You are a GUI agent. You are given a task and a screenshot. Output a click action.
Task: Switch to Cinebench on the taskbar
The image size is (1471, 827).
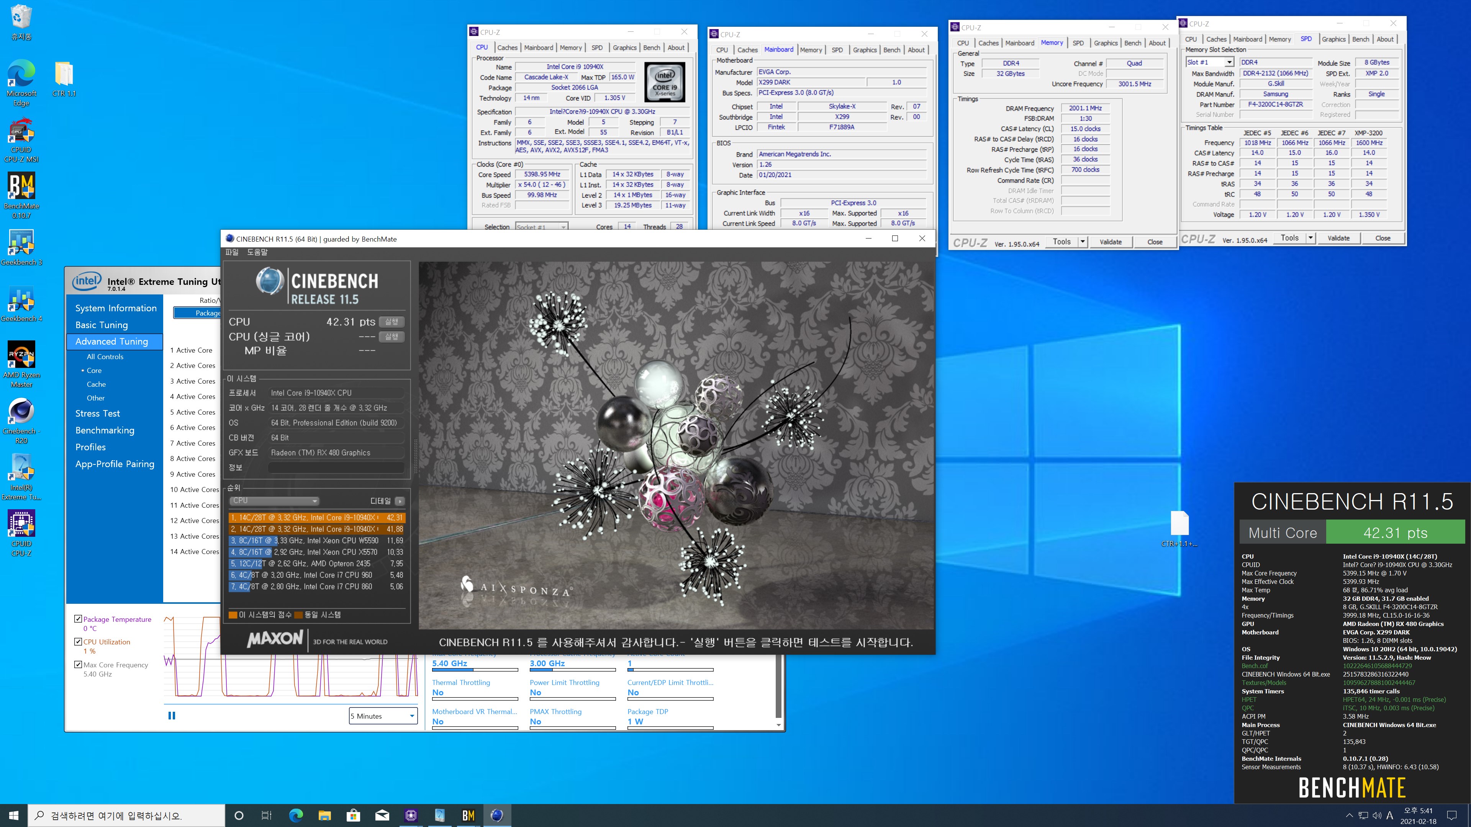pyautogui.click(x=497, y=816)
